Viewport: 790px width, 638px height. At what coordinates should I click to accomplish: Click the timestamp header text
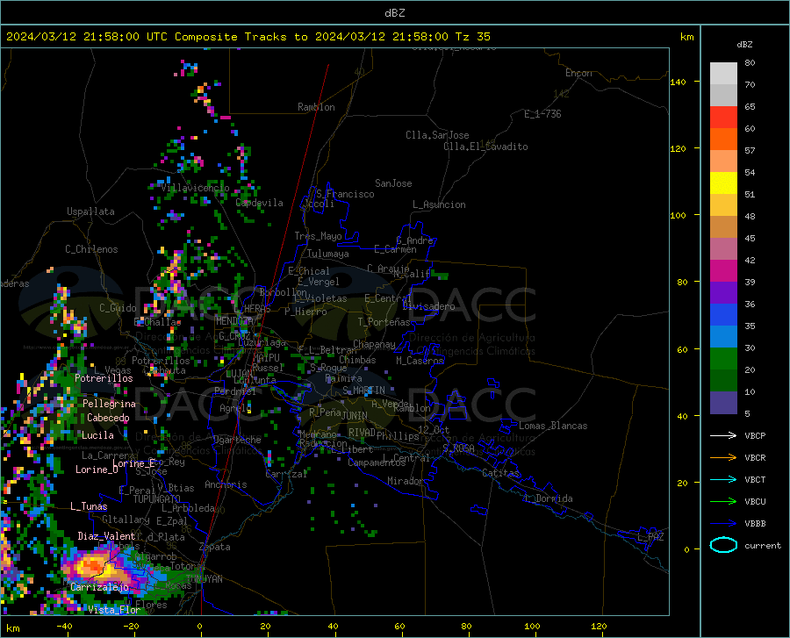pos(248,36)
